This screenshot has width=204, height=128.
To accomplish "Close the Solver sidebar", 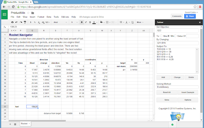I will point(200,22).
